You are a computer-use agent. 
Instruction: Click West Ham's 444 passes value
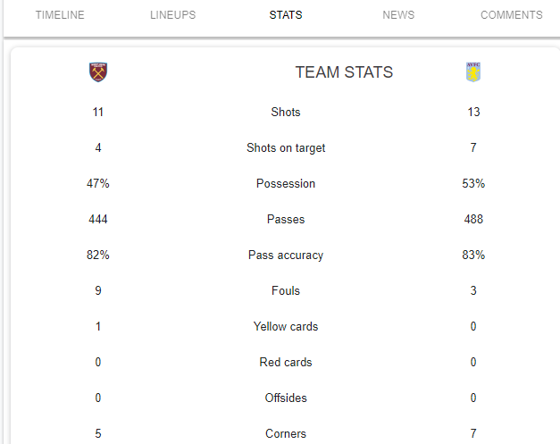98,220
